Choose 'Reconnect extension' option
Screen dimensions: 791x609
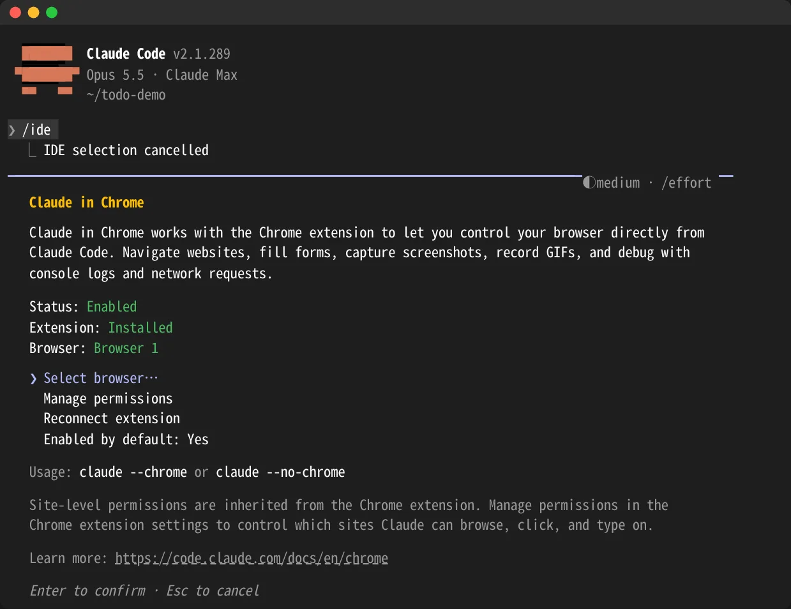pyautogui.click(x=112, y=419)
